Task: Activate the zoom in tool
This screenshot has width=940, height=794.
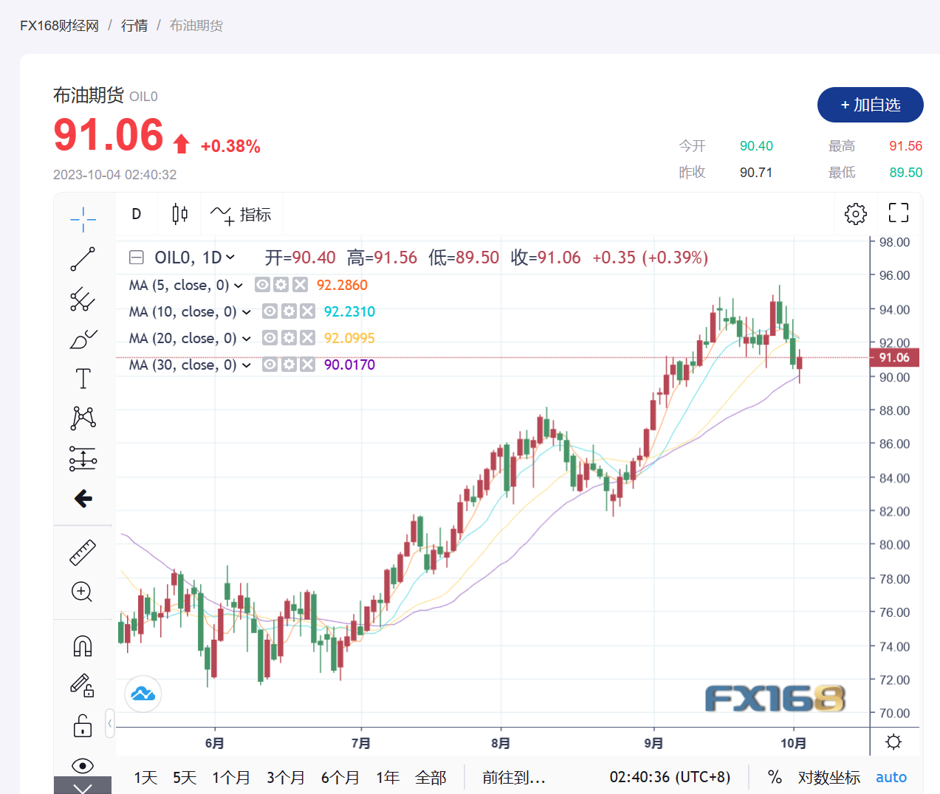Action: coord(82,592)
